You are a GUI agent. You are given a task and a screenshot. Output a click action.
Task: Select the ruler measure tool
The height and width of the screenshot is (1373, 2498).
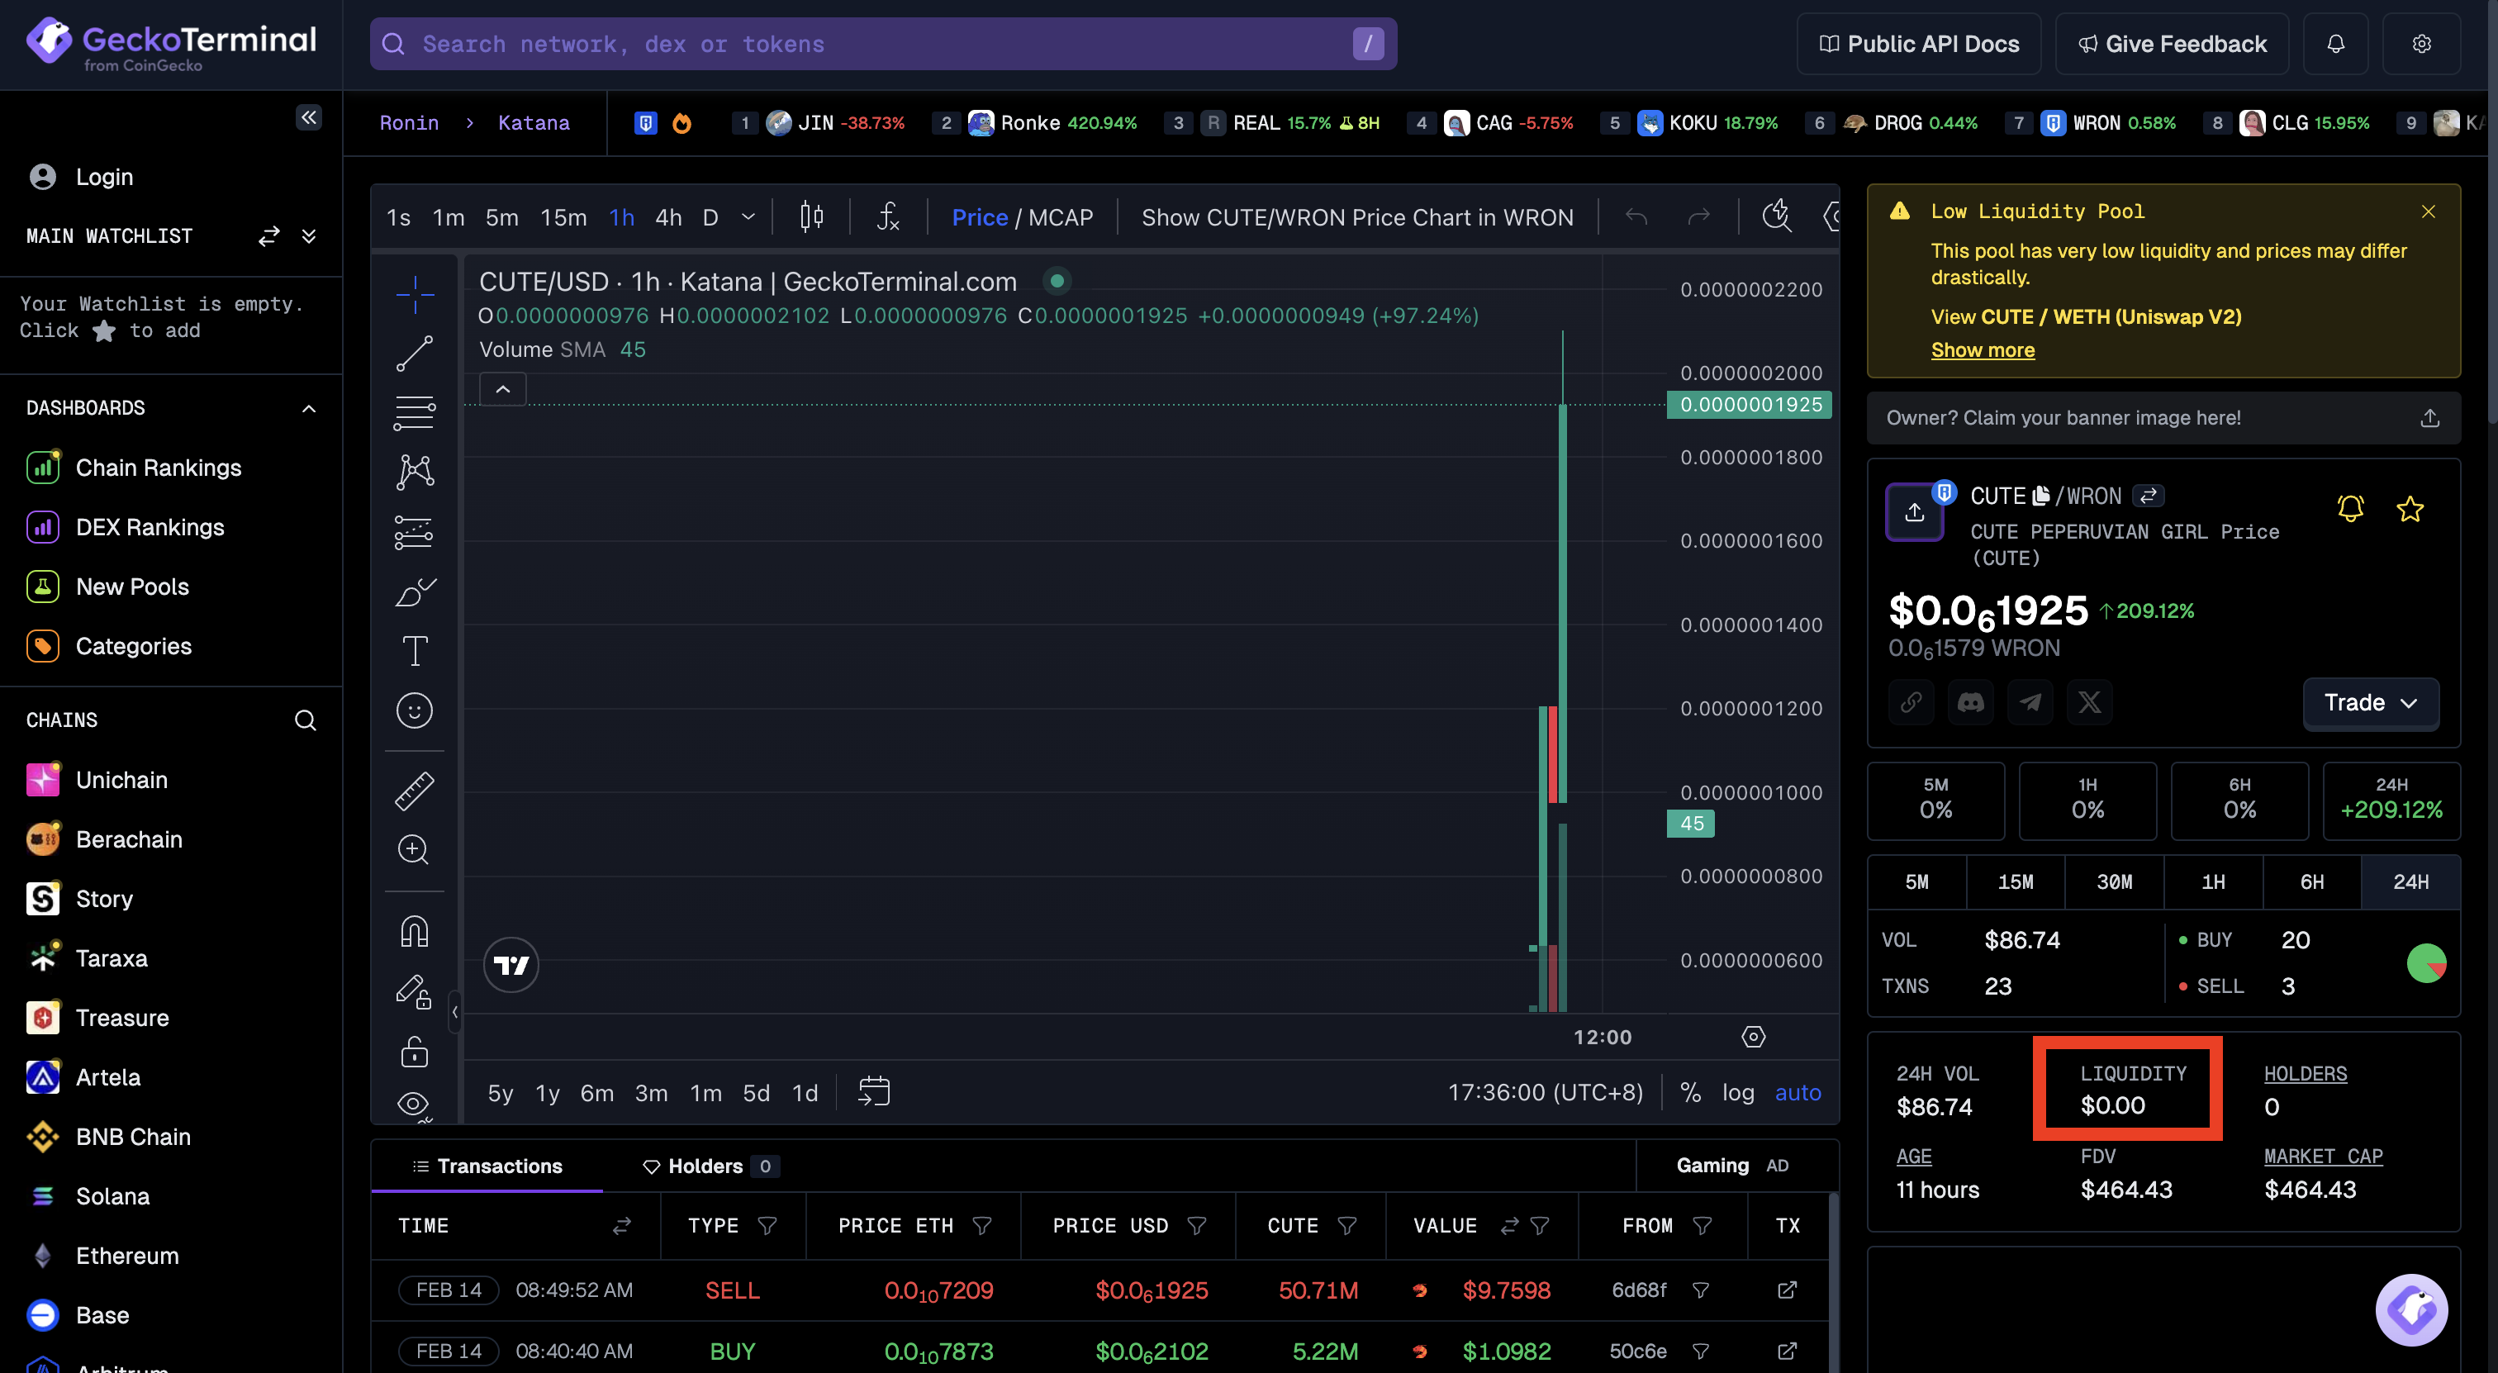click(x=414, y=791)
